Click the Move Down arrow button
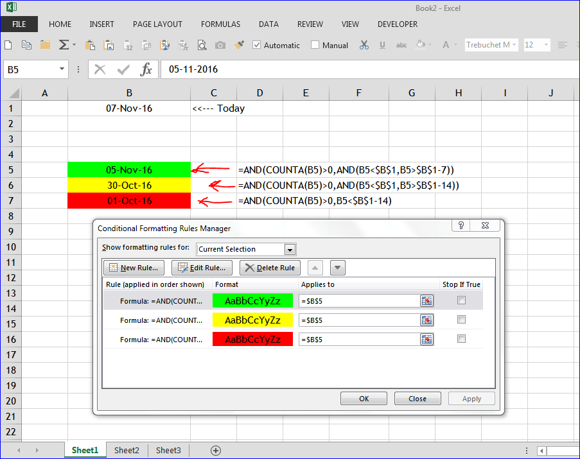The image size is (580, 459). click(338, 268)
